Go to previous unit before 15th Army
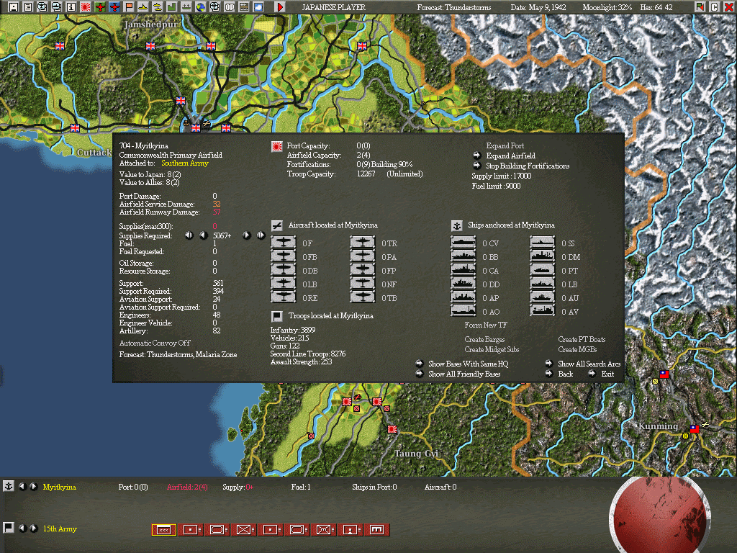The height and width of the screenshot is (553, 737). (22, 528)
